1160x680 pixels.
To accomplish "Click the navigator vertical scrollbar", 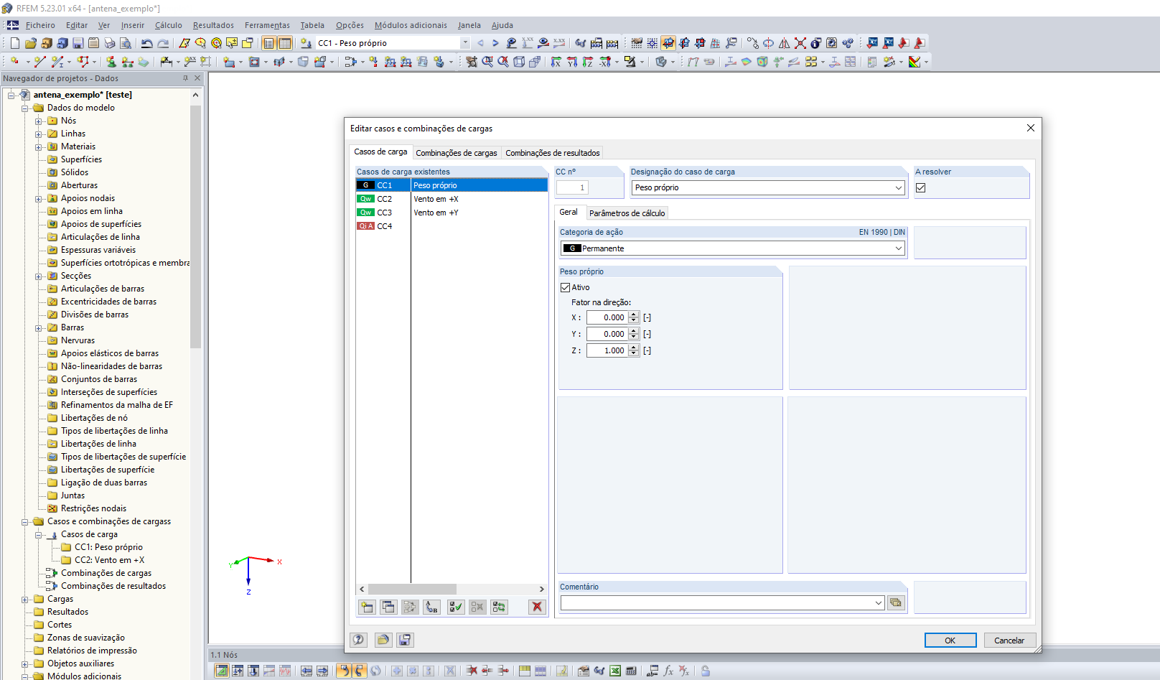I will tap(195, 226).
